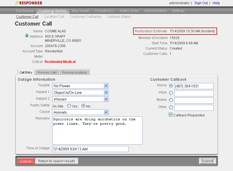Click the Responder logo
This screenshot has width=233, height=171.
coord(29,3)
